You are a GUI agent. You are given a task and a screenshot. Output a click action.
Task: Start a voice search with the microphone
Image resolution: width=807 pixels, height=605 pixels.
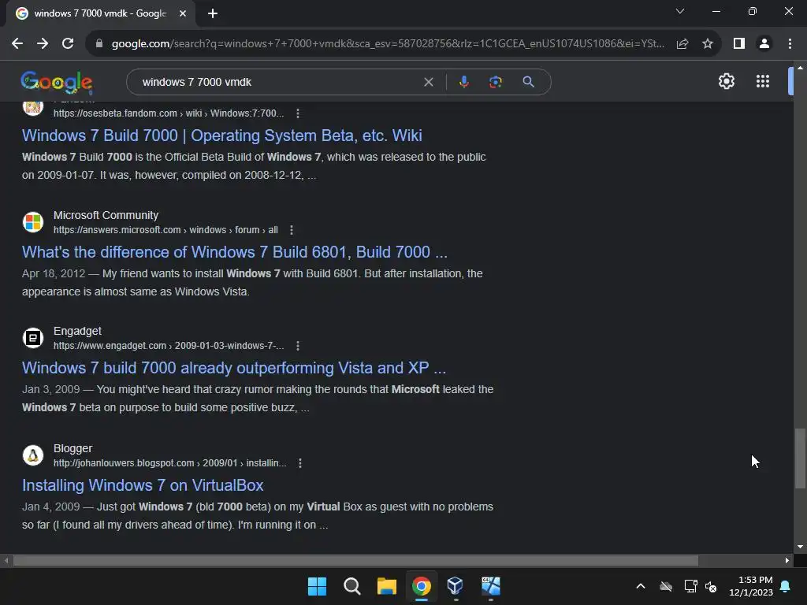463,82
